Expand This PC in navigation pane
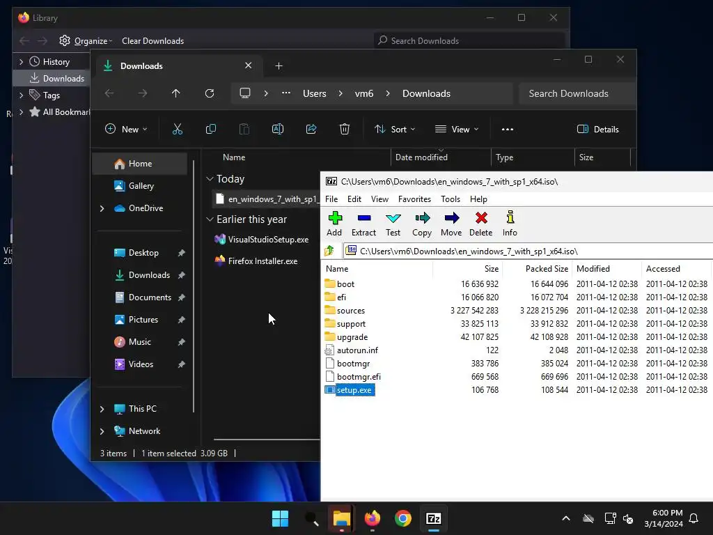The height and width of the screenshot is (535, 713). [x=102, y=409]
